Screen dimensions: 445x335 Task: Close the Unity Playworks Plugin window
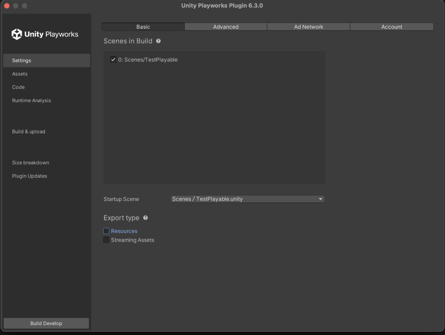pyautogui.click(x=7, y=6)
